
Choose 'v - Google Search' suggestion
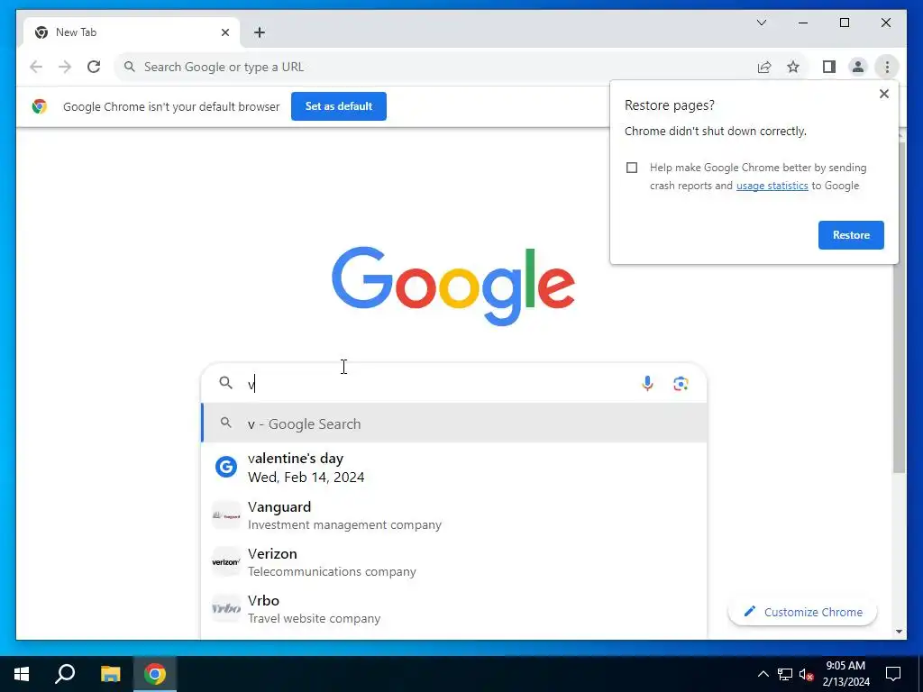(x=454, y=423)
